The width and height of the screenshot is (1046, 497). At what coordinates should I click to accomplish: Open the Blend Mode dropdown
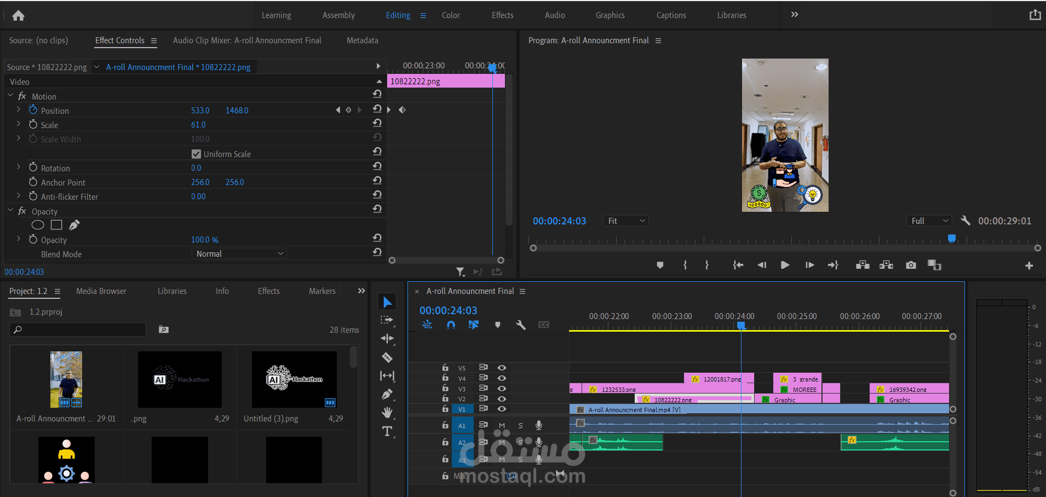[x=239, y=254]
